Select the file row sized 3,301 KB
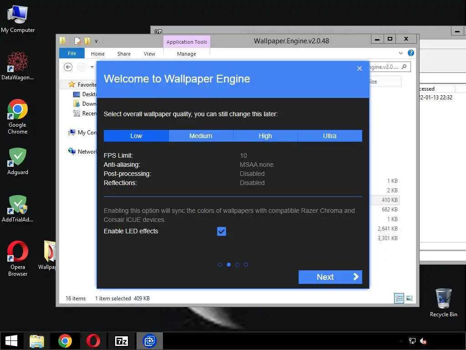The width and height of the screenshot is (466, 350). [384, 238]
